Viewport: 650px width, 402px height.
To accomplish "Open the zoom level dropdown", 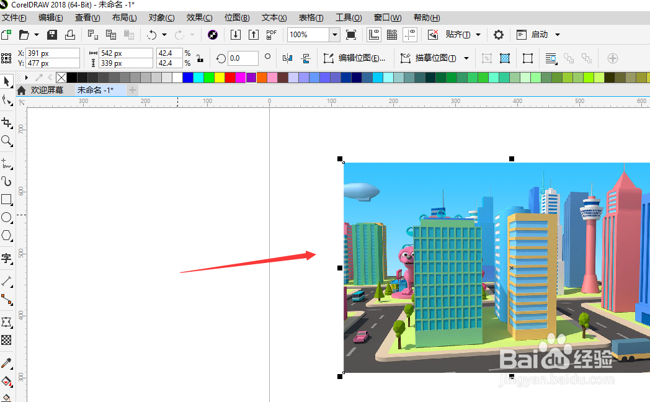I will click(x=334, y=35).
